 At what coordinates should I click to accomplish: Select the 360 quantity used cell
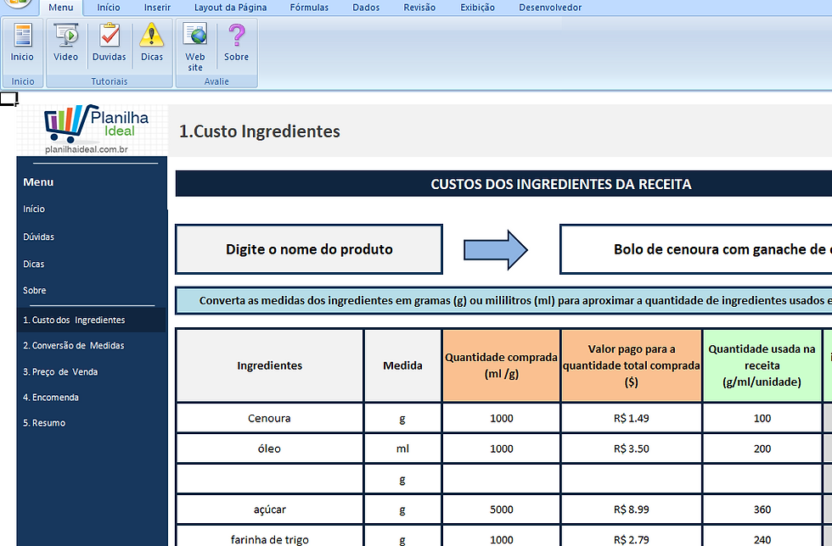click(762, 510)
